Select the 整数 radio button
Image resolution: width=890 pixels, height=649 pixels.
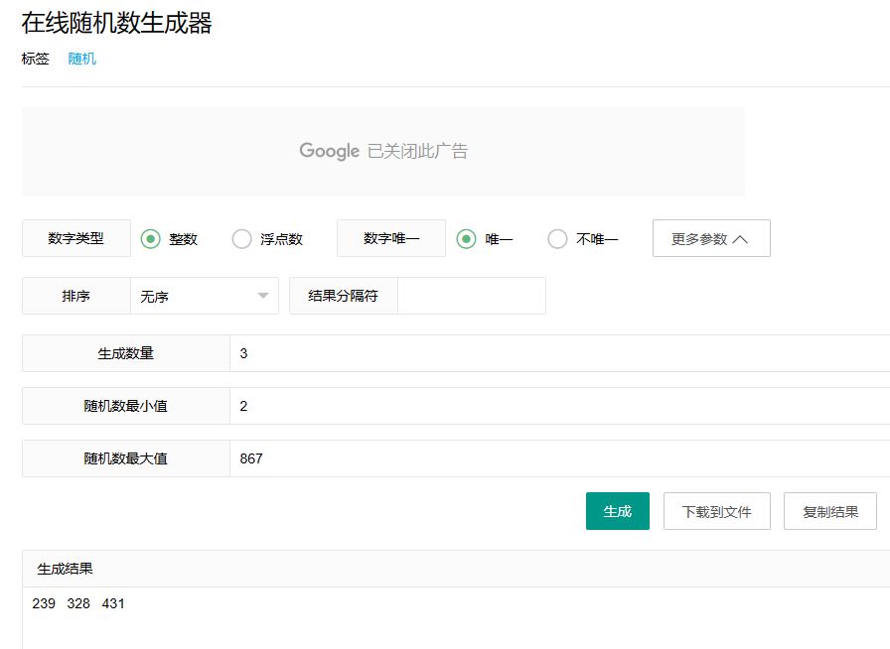coord(151,239)
